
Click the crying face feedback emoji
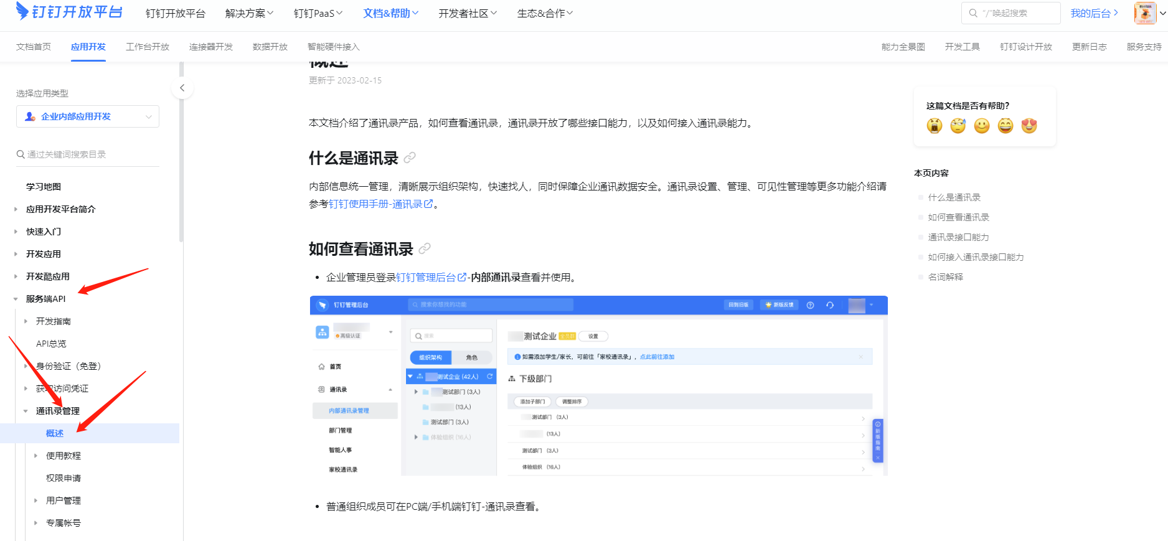[935, 126]
